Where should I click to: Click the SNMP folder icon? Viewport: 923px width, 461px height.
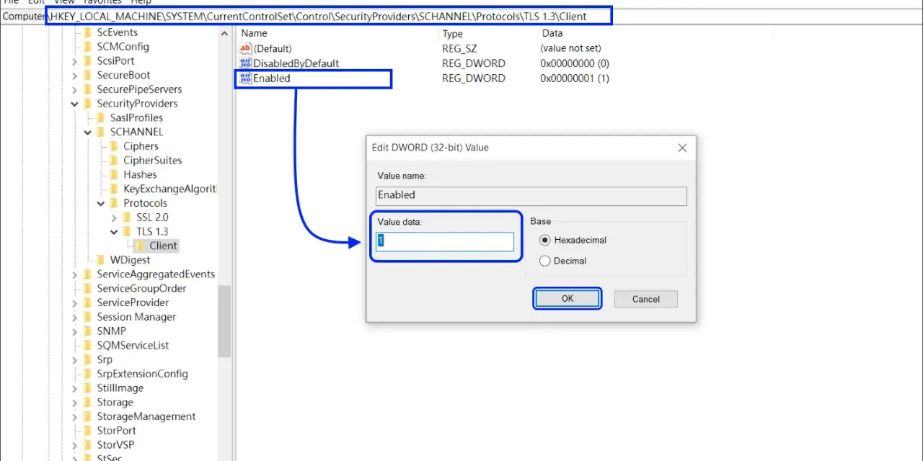(88, 331)
